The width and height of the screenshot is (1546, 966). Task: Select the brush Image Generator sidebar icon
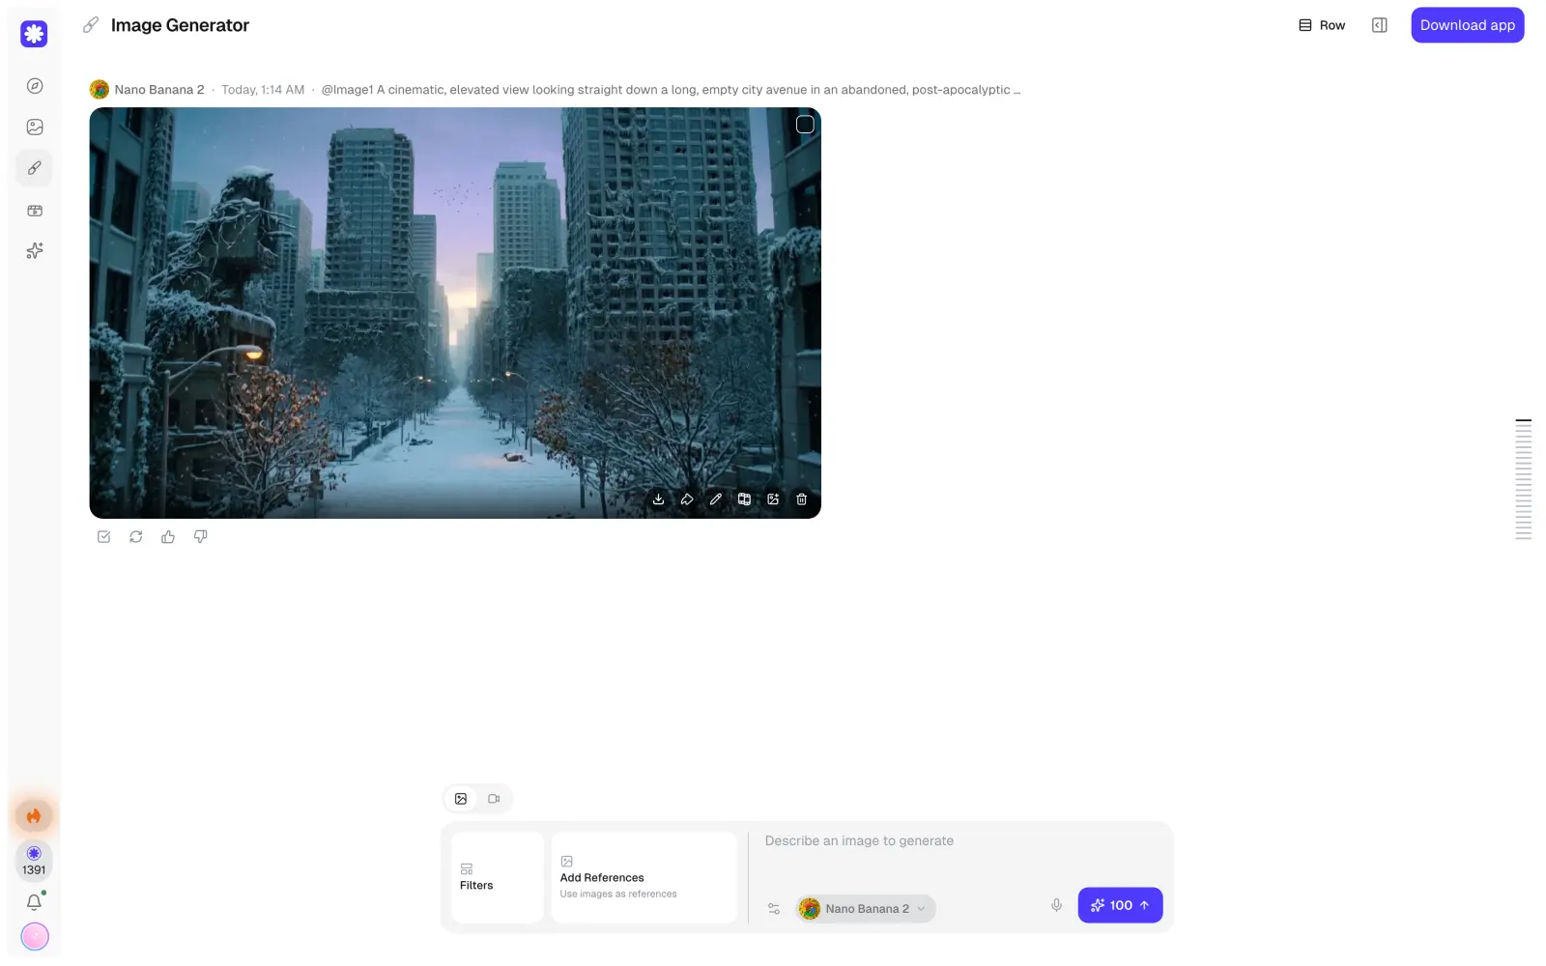pyautogui.click(x=35, y=168)
